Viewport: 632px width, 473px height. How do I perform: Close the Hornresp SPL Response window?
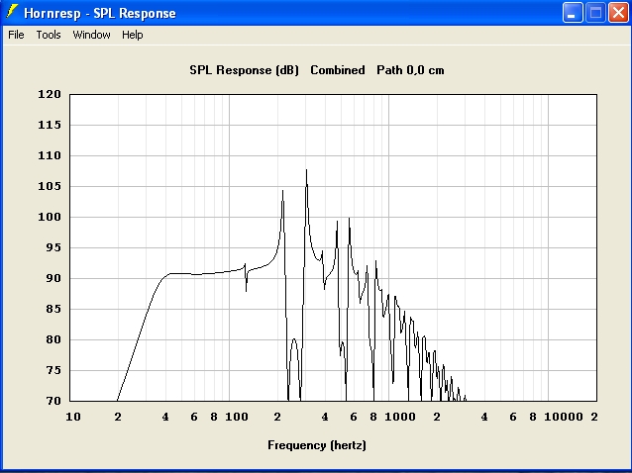pos(618,13)
